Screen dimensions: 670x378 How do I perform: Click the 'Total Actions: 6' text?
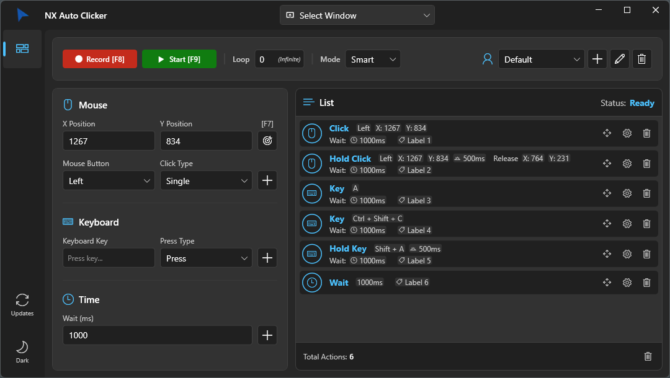[328, 357]
